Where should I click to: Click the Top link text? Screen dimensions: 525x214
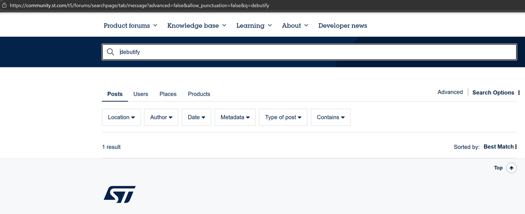click(x=498, y=168)
